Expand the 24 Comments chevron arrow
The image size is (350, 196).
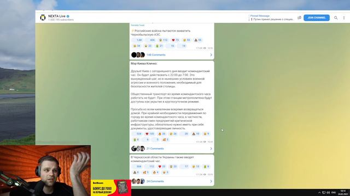click(211, 181)
